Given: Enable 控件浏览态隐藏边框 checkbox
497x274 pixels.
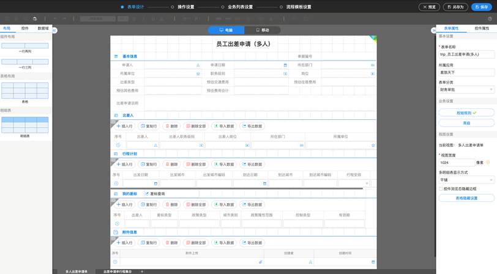Looking at the screenshot, I should [441, 189].
